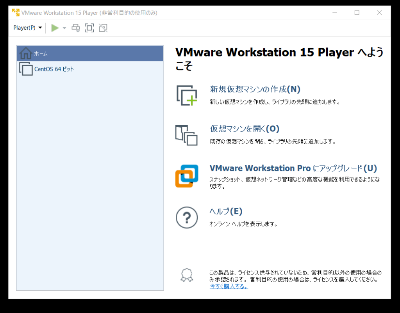This screenshot has width=400, height=313.
Task: Select the ホーム sidebar entry
Action: click(40, 53)
